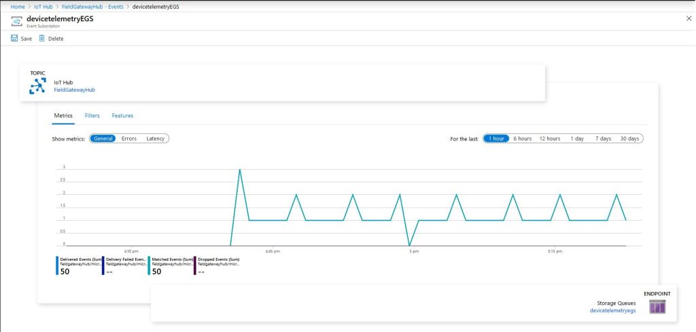Set time range to 12 hours

pos(549,139)
